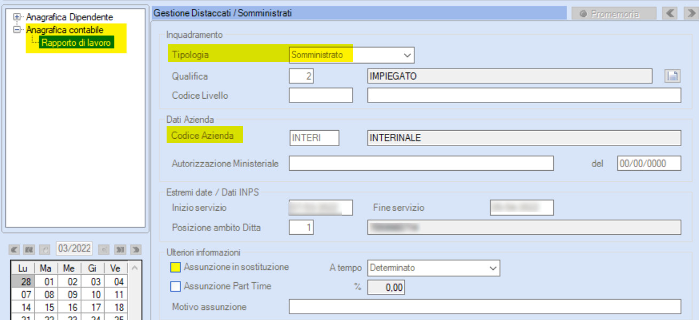Click the Me column header in calendar

click(70, 268)
